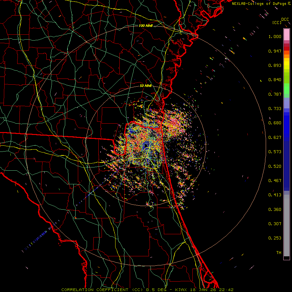Click the TH threshold legend label
The image size is (292, 292).
tap(279, 253)
